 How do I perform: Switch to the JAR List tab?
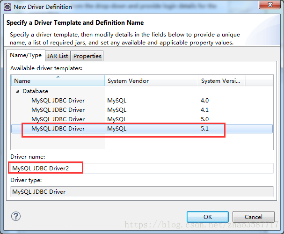click(58, 56)
